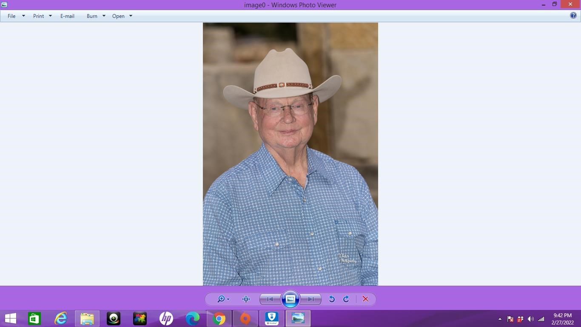Go to the previous photo
This screenshot has height=327, width=581.
(270, 299)
